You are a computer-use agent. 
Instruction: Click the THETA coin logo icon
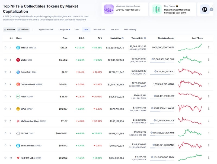pos(18,48)
